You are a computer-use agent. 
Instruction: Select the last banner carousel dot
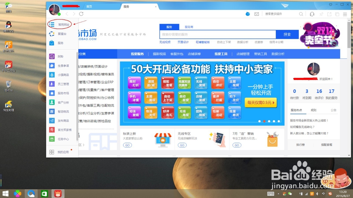[x=279, y=121]
